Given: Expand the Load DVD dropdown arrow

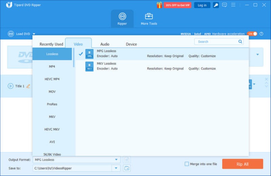Looking at the screenshot, I should (x=34, y=34).
